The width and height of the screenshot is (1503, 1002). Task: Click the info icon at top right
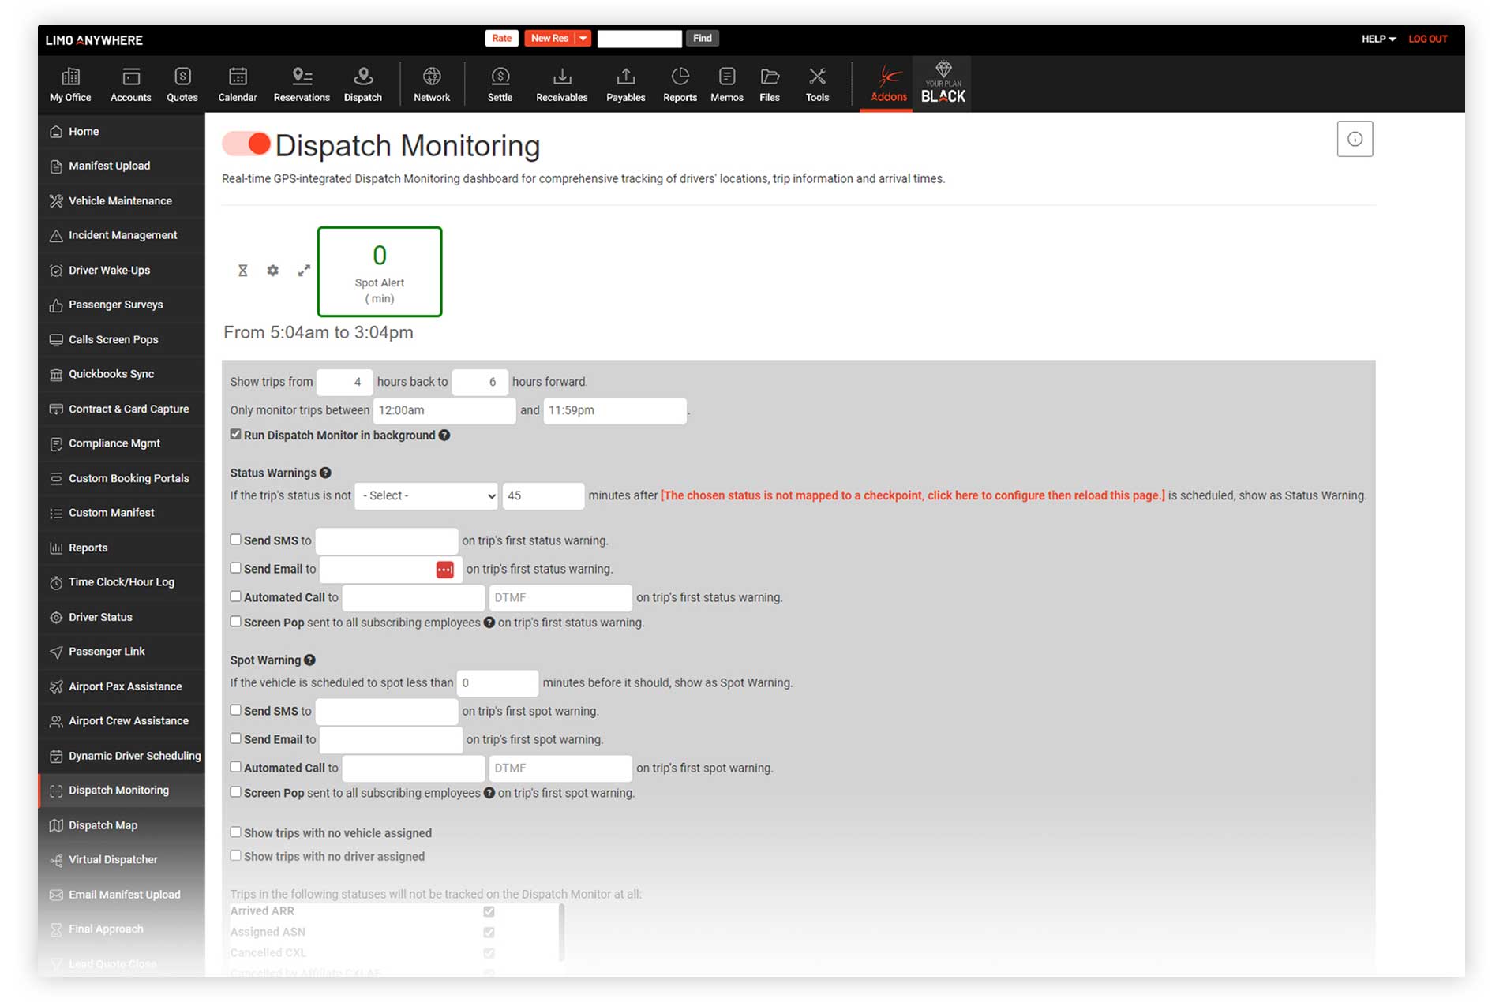[1355, 139]
